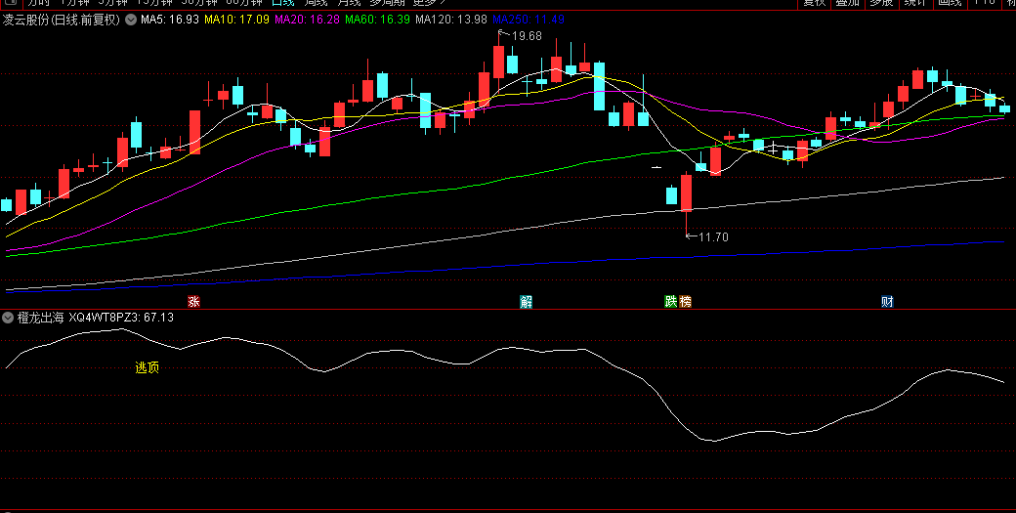Image resolution: width=1016 pixels, height=513 pixels.
Task: Click the green 跌 event marker
Action: [670, 301]
